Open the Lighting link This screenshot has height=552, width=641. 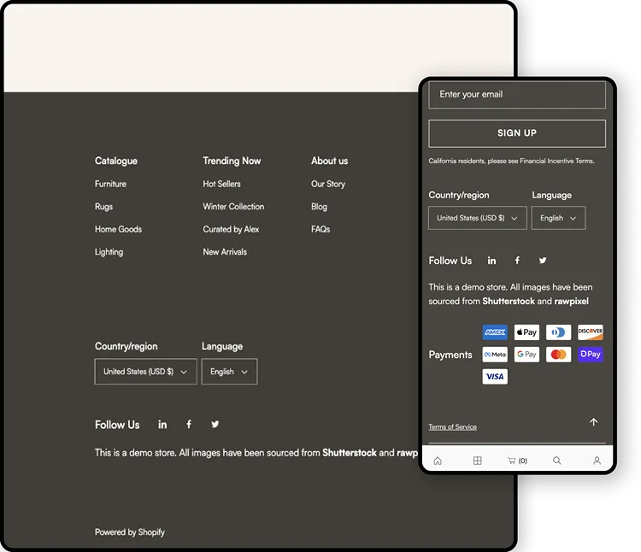(x=109, y=252)
